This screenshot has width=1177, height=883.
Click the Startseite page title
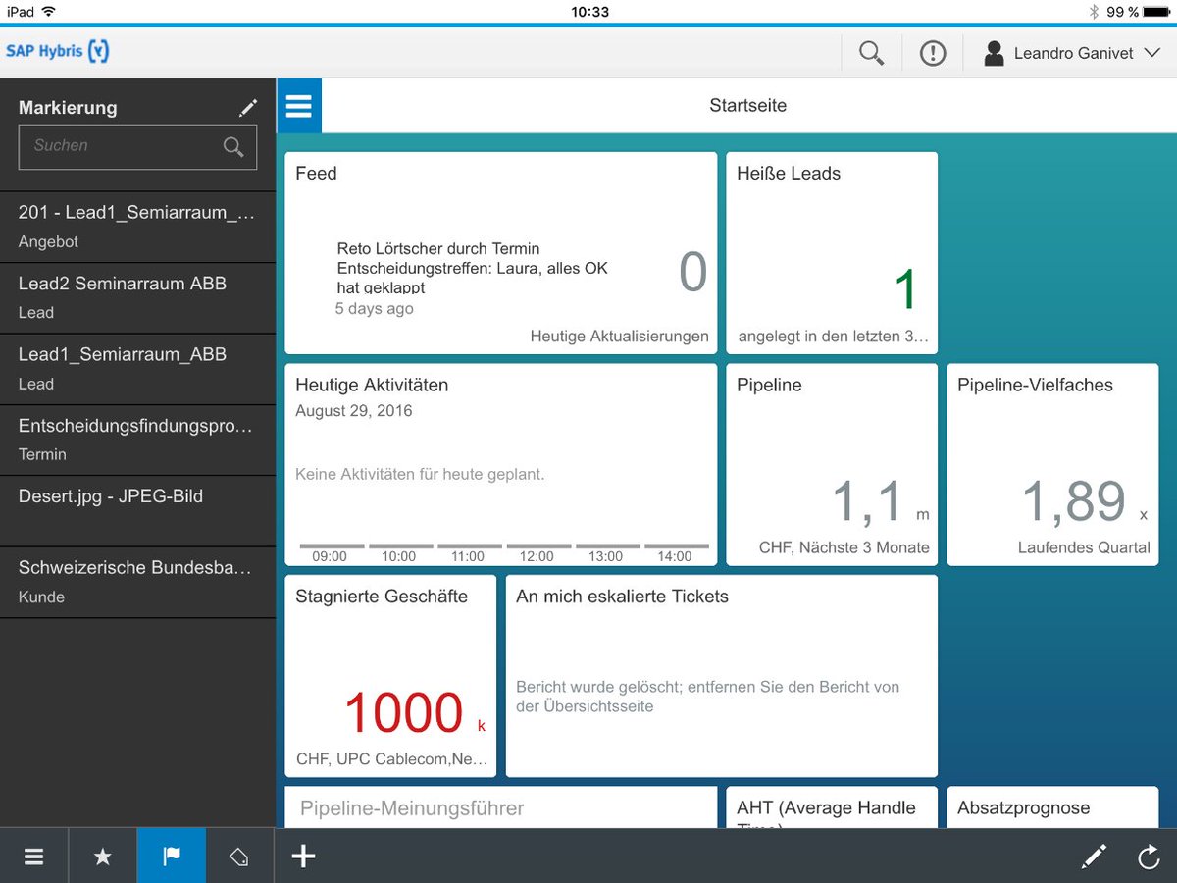coord(748,105)
